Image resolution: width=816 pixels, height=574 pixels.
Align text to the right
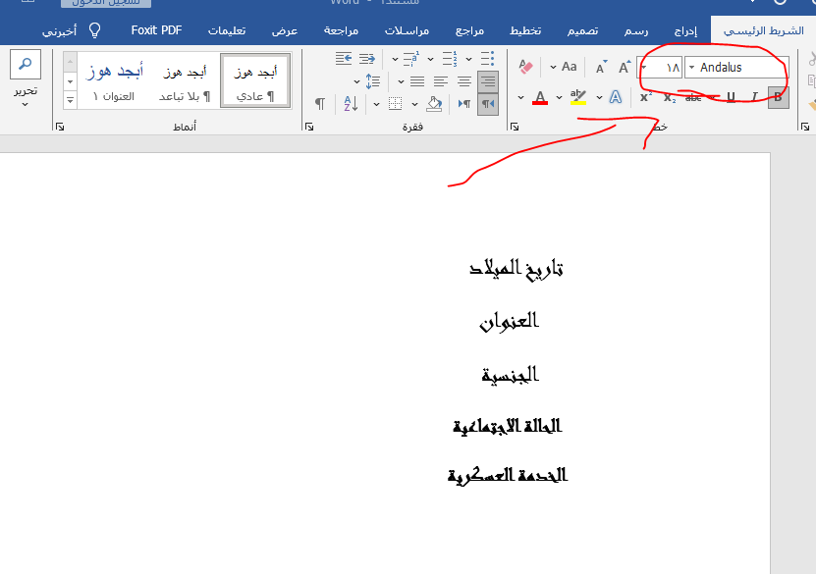coord(488,81)
